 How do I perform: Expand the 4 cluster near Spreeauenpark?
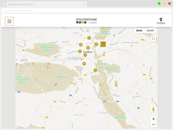tap(95, 70)
